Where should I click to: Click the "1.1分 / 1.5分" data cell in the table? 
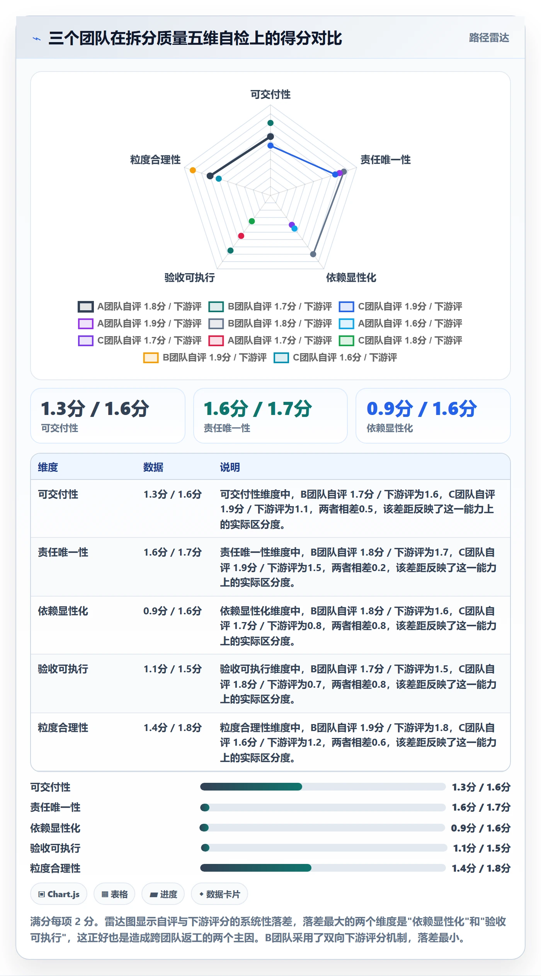pyautogui.click(x=173, y=669)
